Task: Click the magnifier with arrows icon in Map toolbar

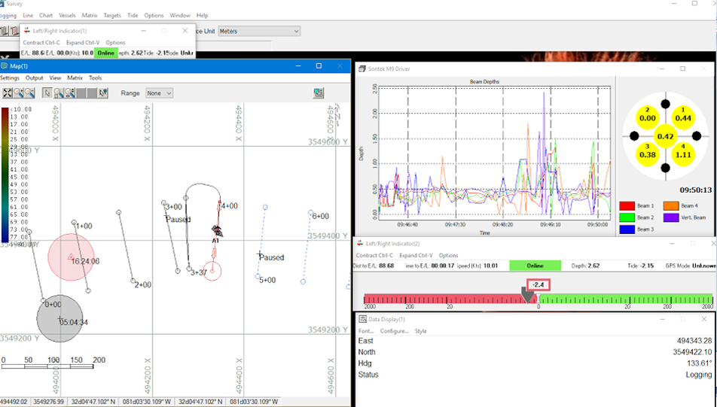Action: (x=69, y=93)
